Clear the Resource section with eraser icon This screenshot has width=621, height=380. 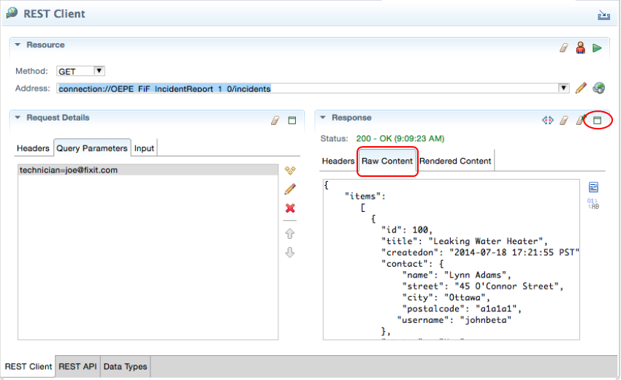(x=564, y=48)
